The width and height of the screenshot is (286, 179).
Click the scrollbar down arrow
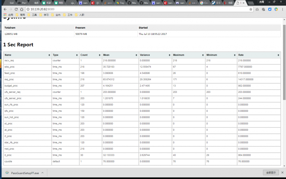284,166
